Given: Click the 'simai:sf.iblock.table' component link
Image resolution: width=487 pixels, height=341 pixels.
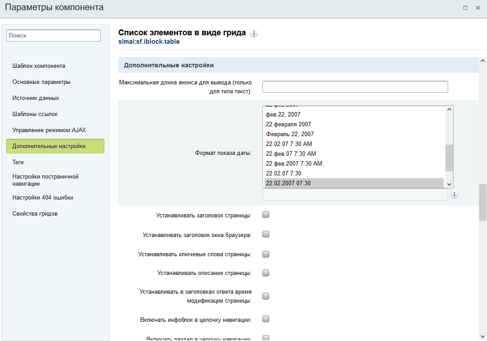Looking at the screenshot, I should click(x=149, y=42).
